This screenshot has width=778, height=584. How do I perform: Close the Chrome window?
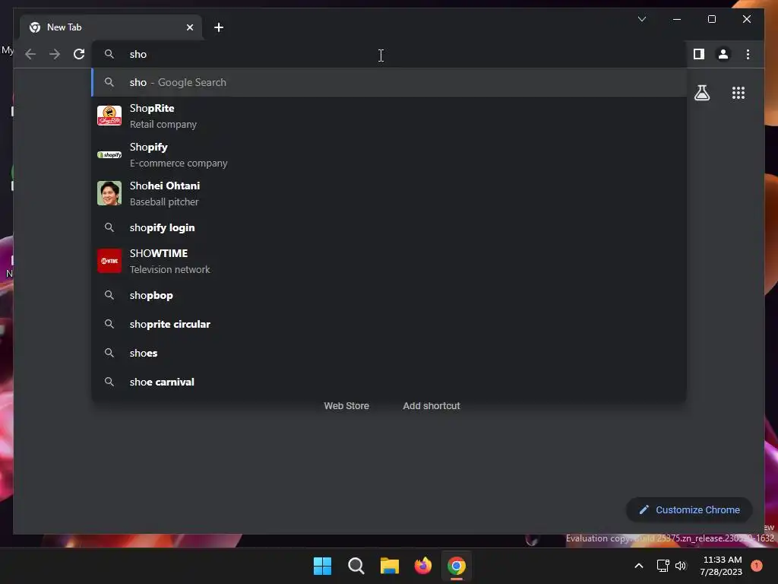tap(747, 19)
